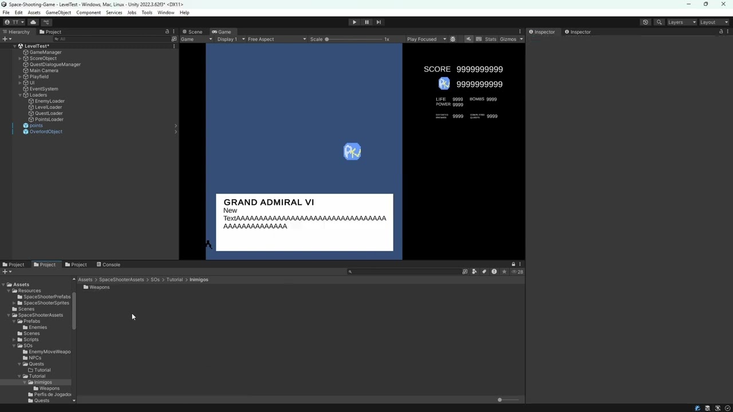Collapse the LevelTest scene in Hierarchy
The width and height of the screenshot is (733, 412).
pyautogui.click(x=14, y=46)
